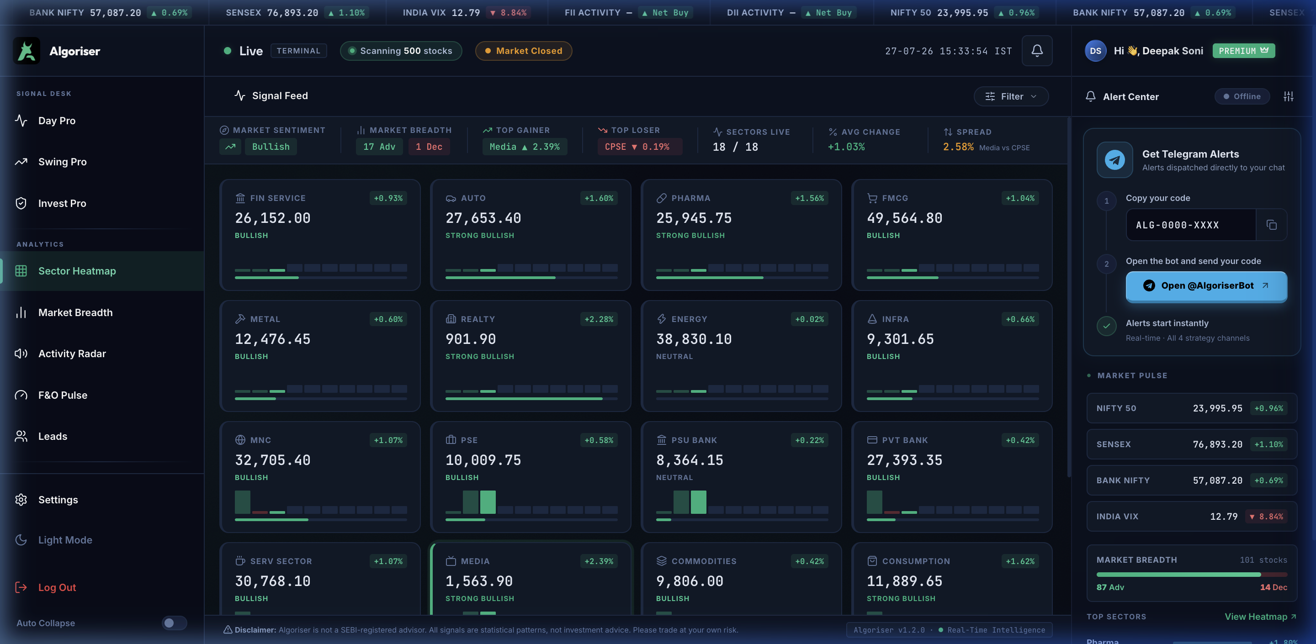Toggle the Alert Center Offline status

(x=1242, y=96)
